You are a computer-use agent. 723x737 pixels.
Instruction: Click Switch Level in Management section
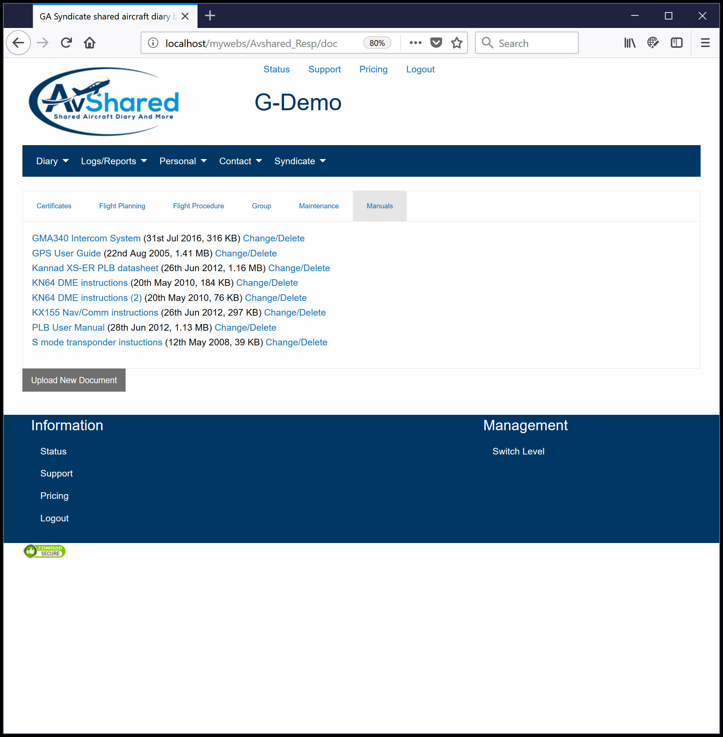point(518,451)
